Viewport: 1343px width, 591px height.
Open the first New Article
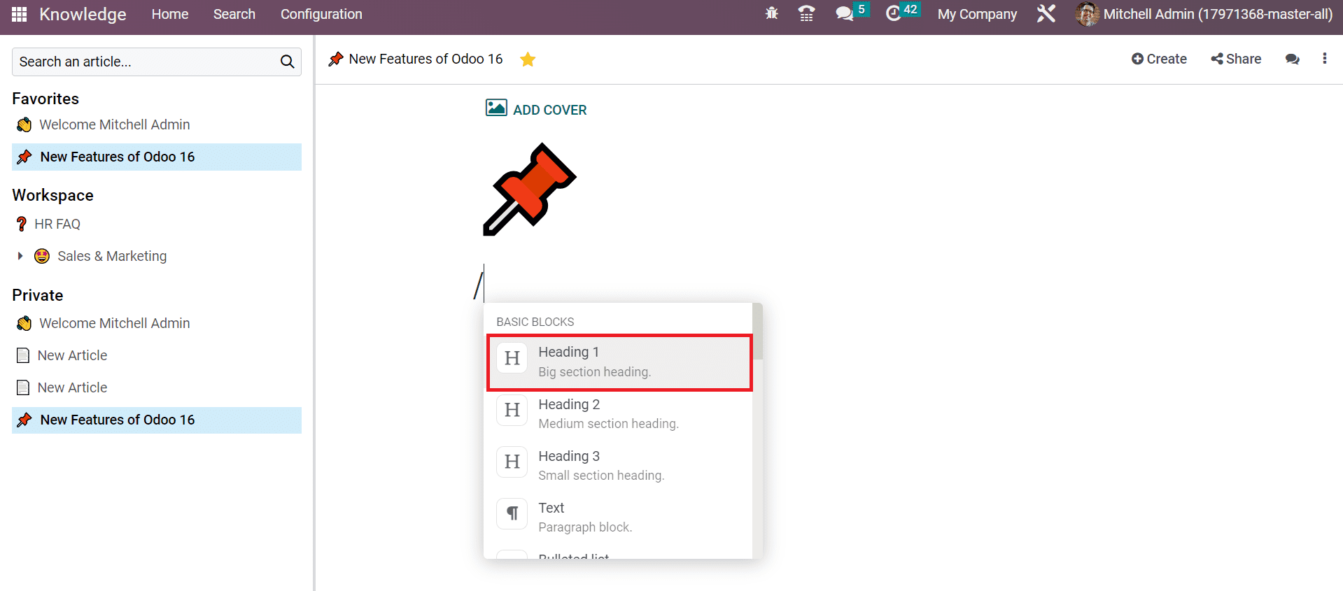[73, 356]
